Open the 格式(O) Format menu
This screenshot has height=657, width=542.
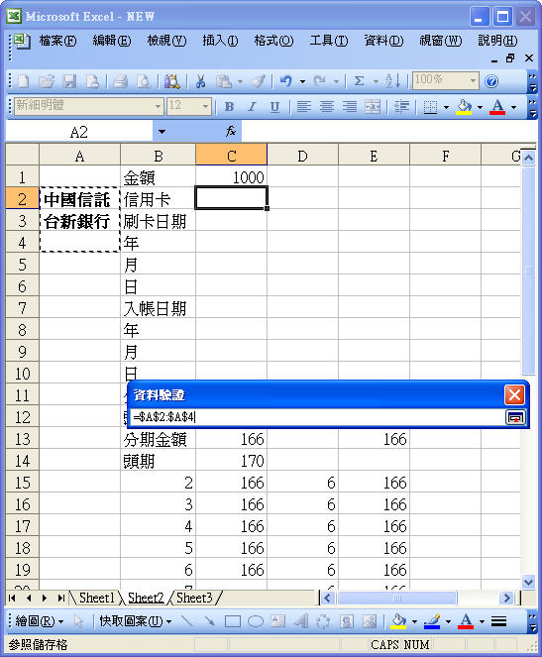(x=273, y=41)
